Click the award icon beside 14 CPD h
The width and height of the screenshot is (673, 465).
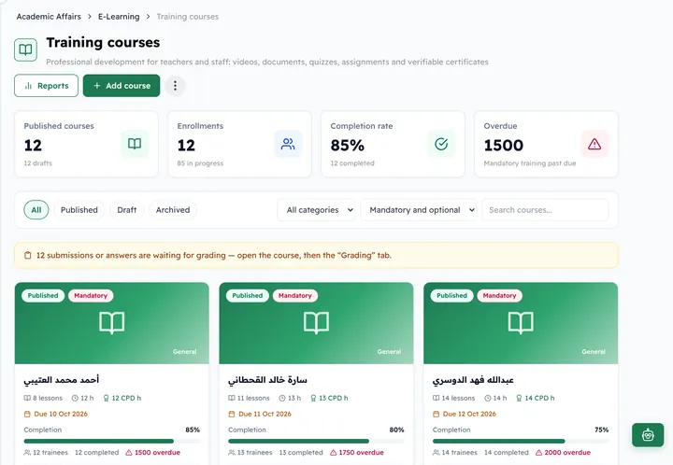[x=519, y=398]
